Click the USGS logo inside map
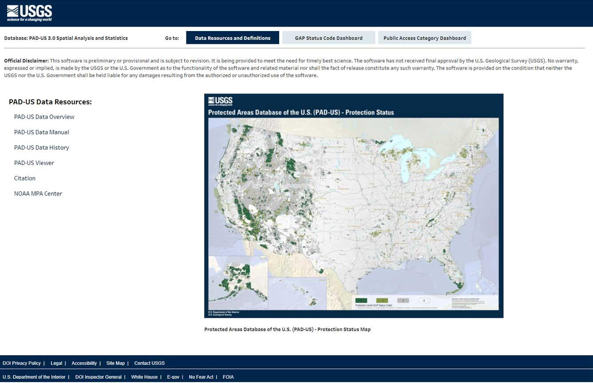Screen dimensions: 593x383 (221, 101)
